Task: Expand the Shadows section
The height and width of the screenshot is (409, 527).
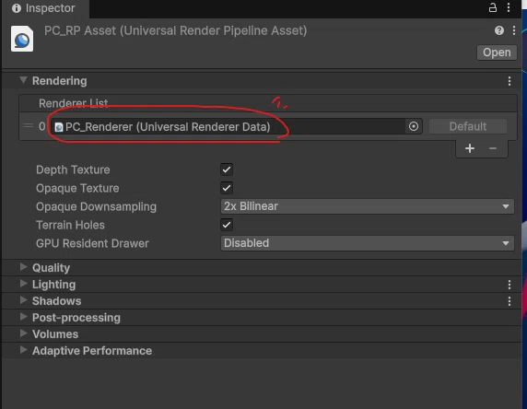Action: pos(23,300)
